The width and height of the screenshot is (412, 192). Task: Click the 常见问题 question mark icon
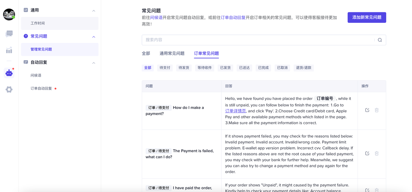(x=26, y=36)
